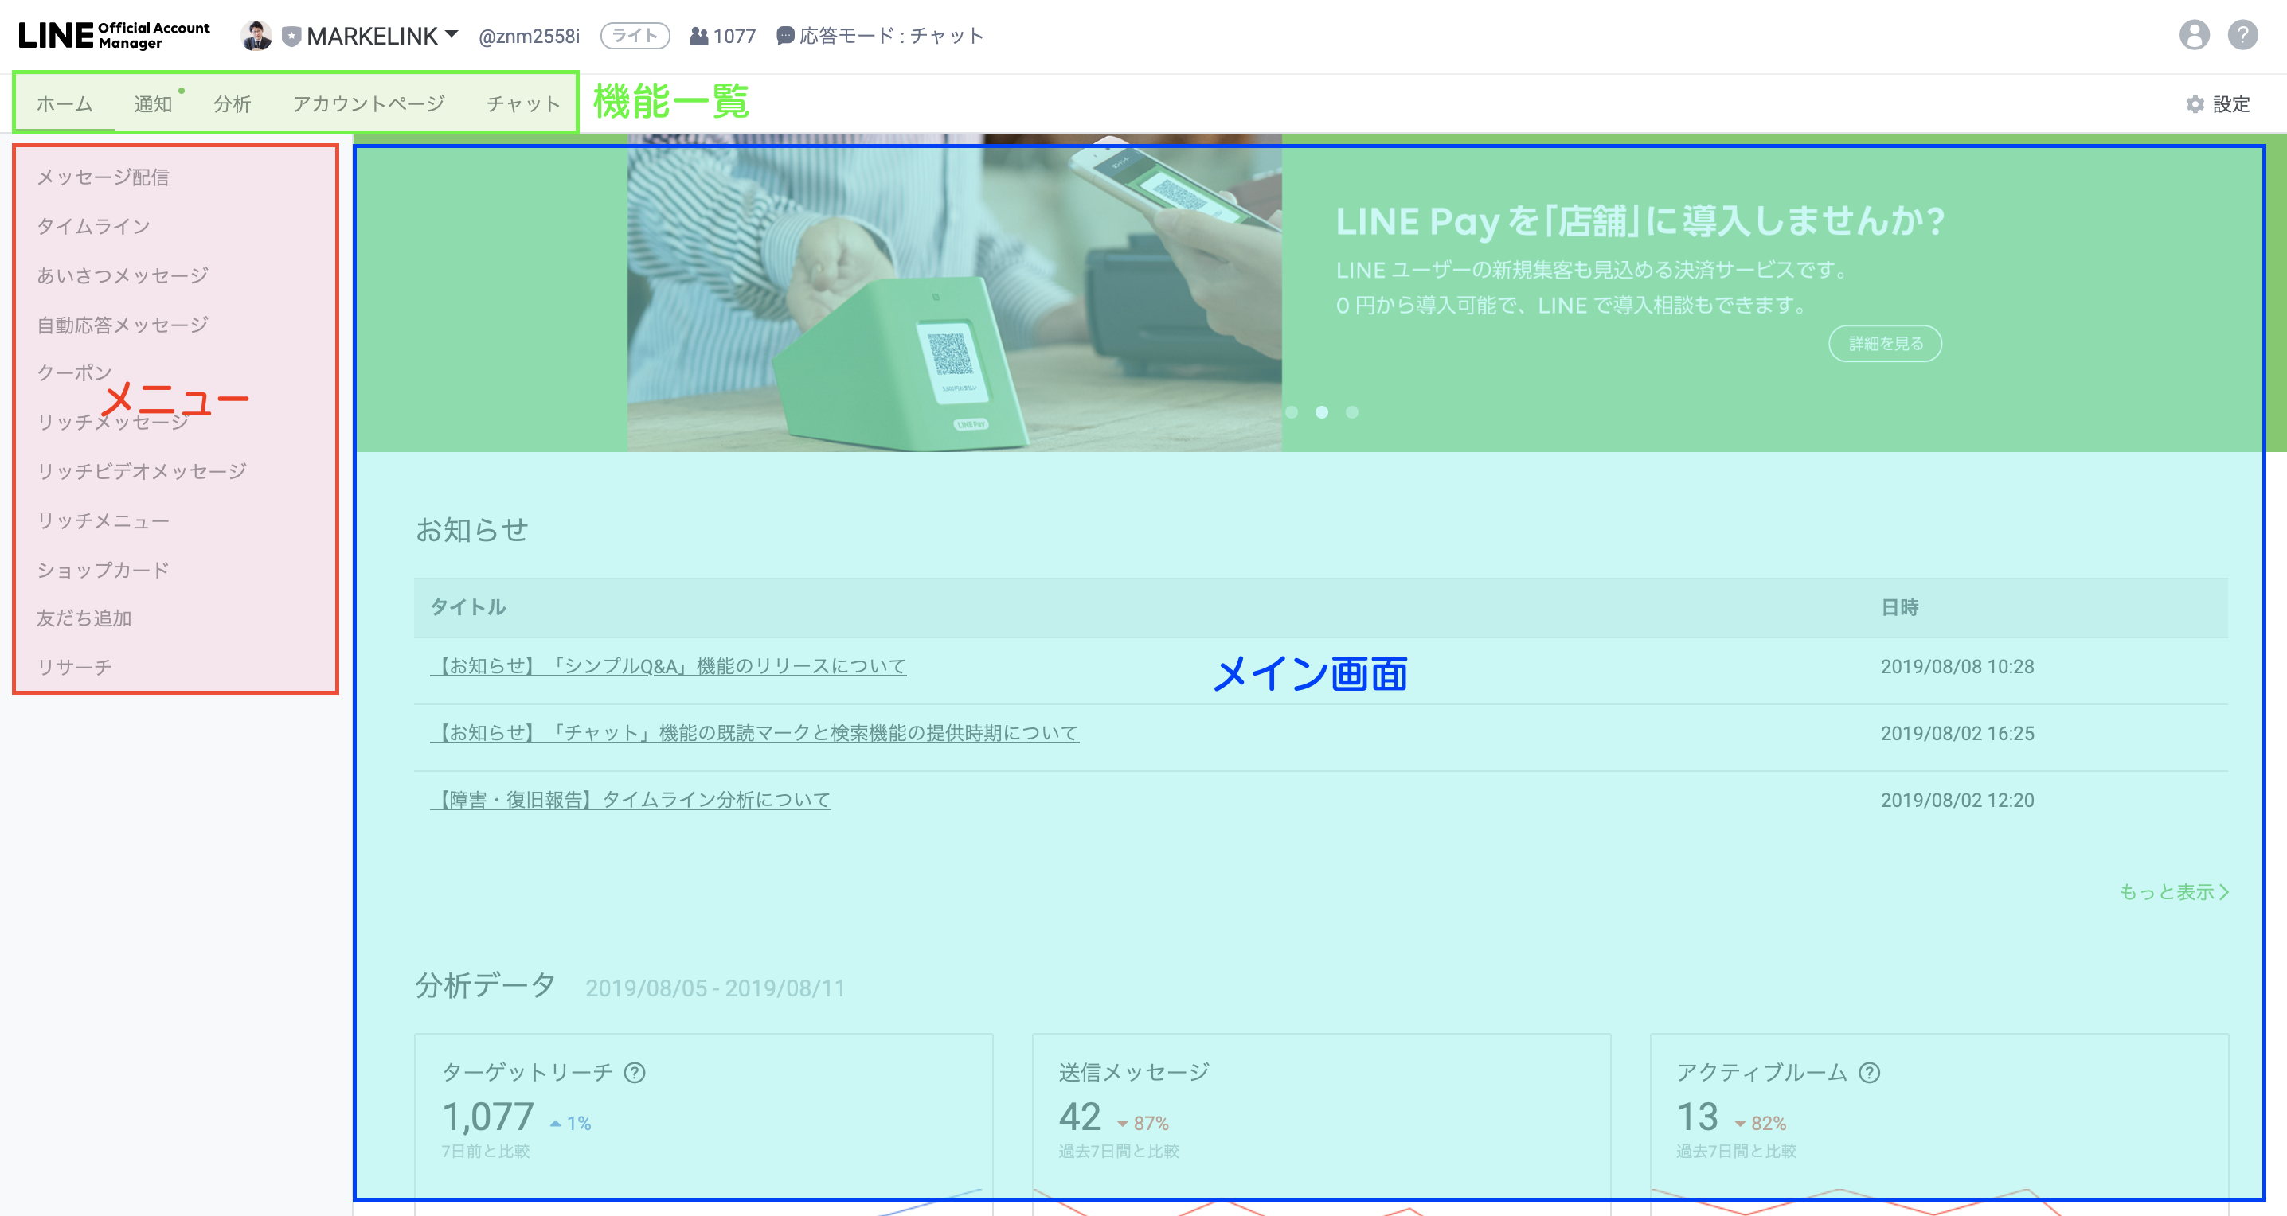The height and width of the screenshot is (1216, 2287).
Task: Switch to the 分析 tab
Action: [x=233, y=103]
